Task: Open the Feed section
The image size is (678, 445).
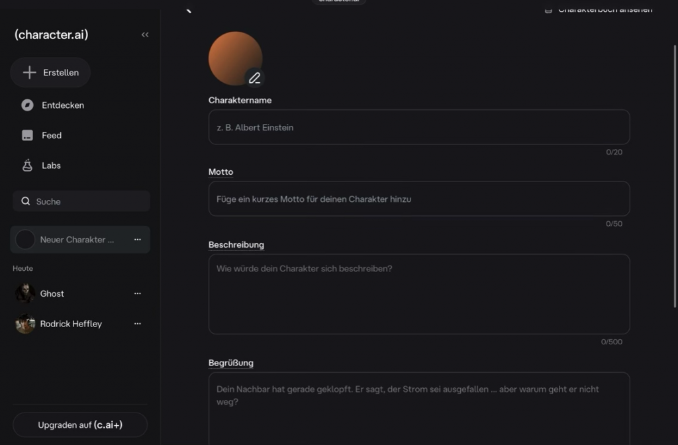Action: pos(51,135)
